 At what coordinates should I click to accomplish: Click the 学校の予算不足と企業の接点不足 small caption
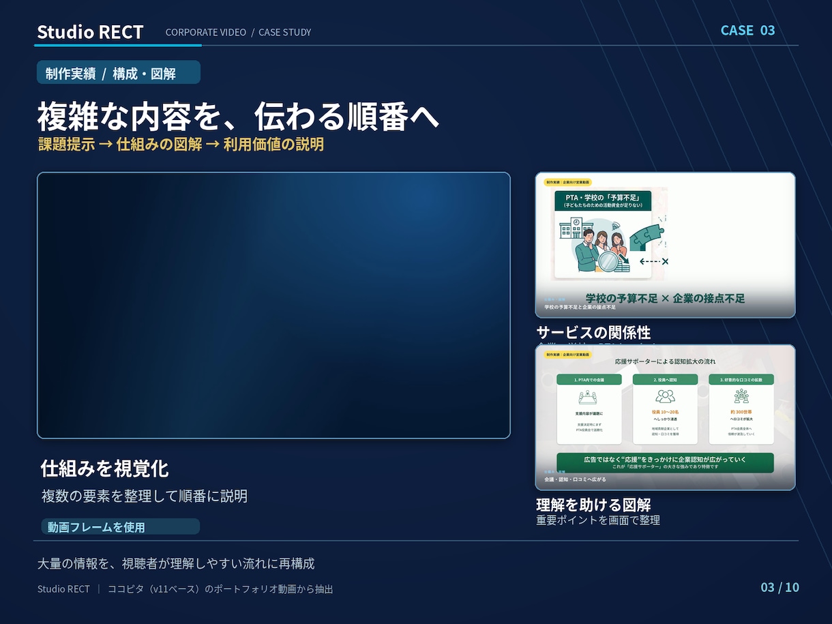click(580, 307)
